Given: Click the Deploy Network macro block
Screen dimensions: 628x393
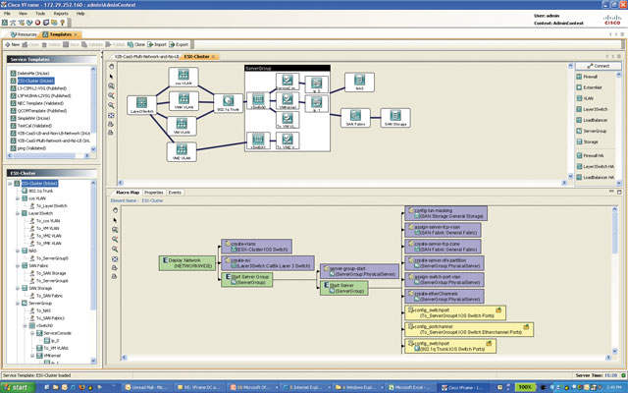Looking at the screenshot, I should pos(187,263).
